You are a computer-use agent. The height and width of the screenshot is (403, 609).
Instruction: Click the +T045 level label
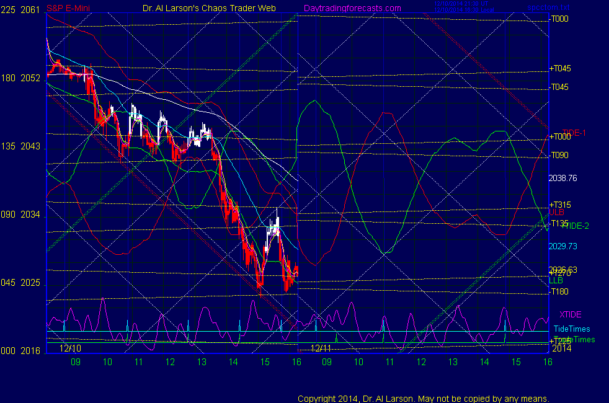pos(559,68)
